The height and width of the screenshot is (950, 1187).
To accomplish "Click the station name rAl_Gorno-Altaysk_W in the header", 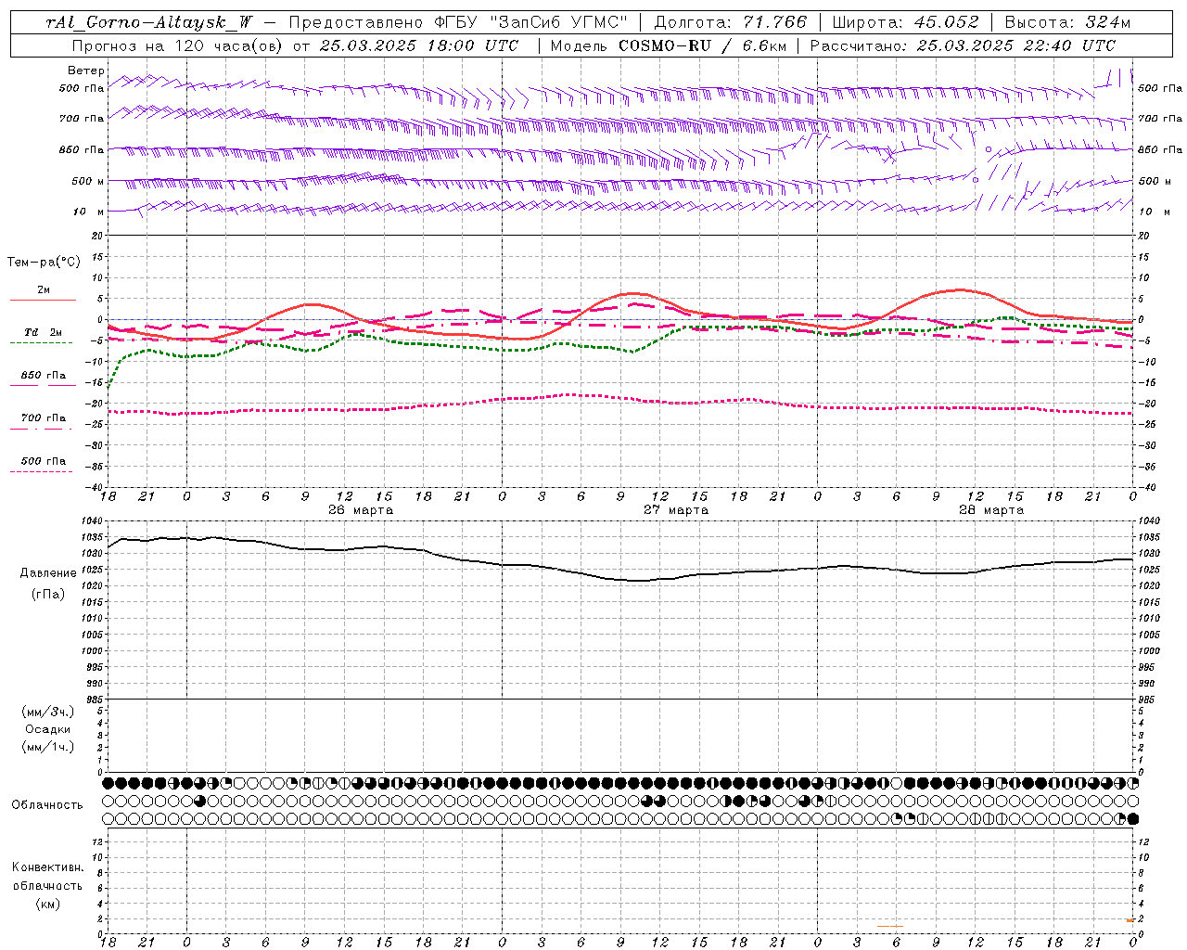I will tap(149, 22).
